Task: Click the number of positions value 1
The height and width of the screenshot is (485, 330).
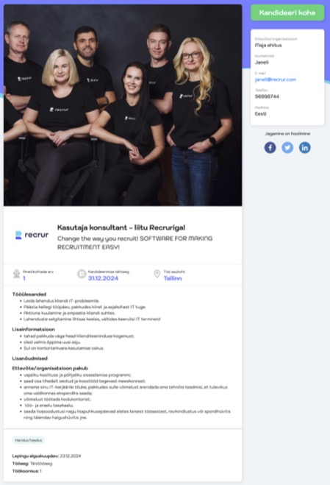Action: (24, 278)
